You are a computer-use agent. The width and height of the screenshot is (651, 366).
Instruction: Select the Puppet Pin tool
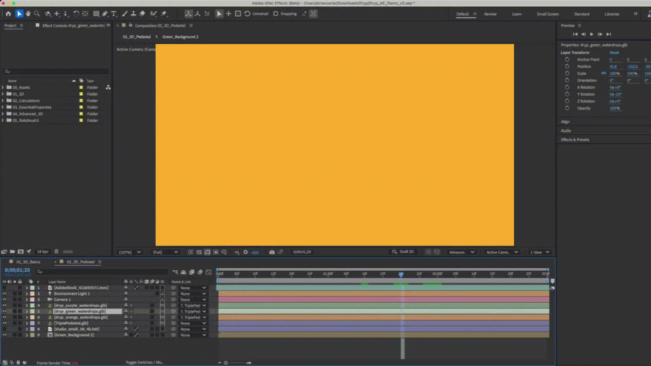click(x=164, y=14)
